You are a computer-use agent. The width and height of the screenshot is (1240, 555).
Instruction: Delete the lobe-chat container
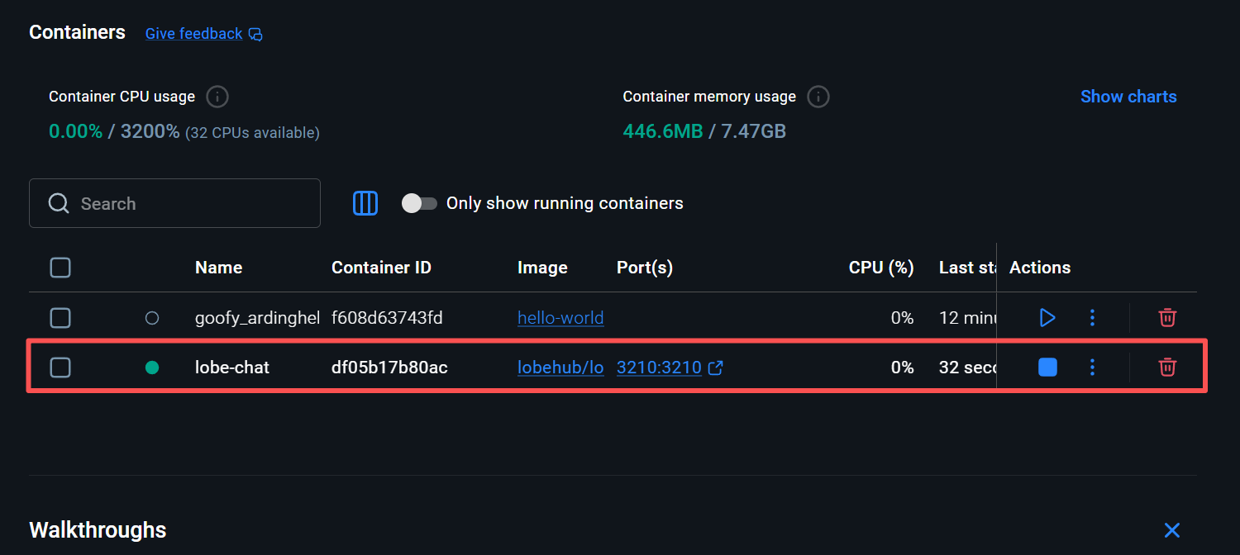tap(1167, 368)
